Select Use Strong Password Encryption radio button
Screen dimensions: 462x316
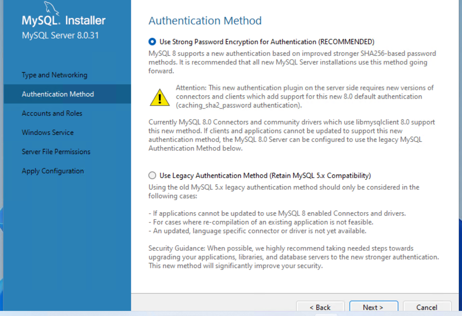point(152,42)
